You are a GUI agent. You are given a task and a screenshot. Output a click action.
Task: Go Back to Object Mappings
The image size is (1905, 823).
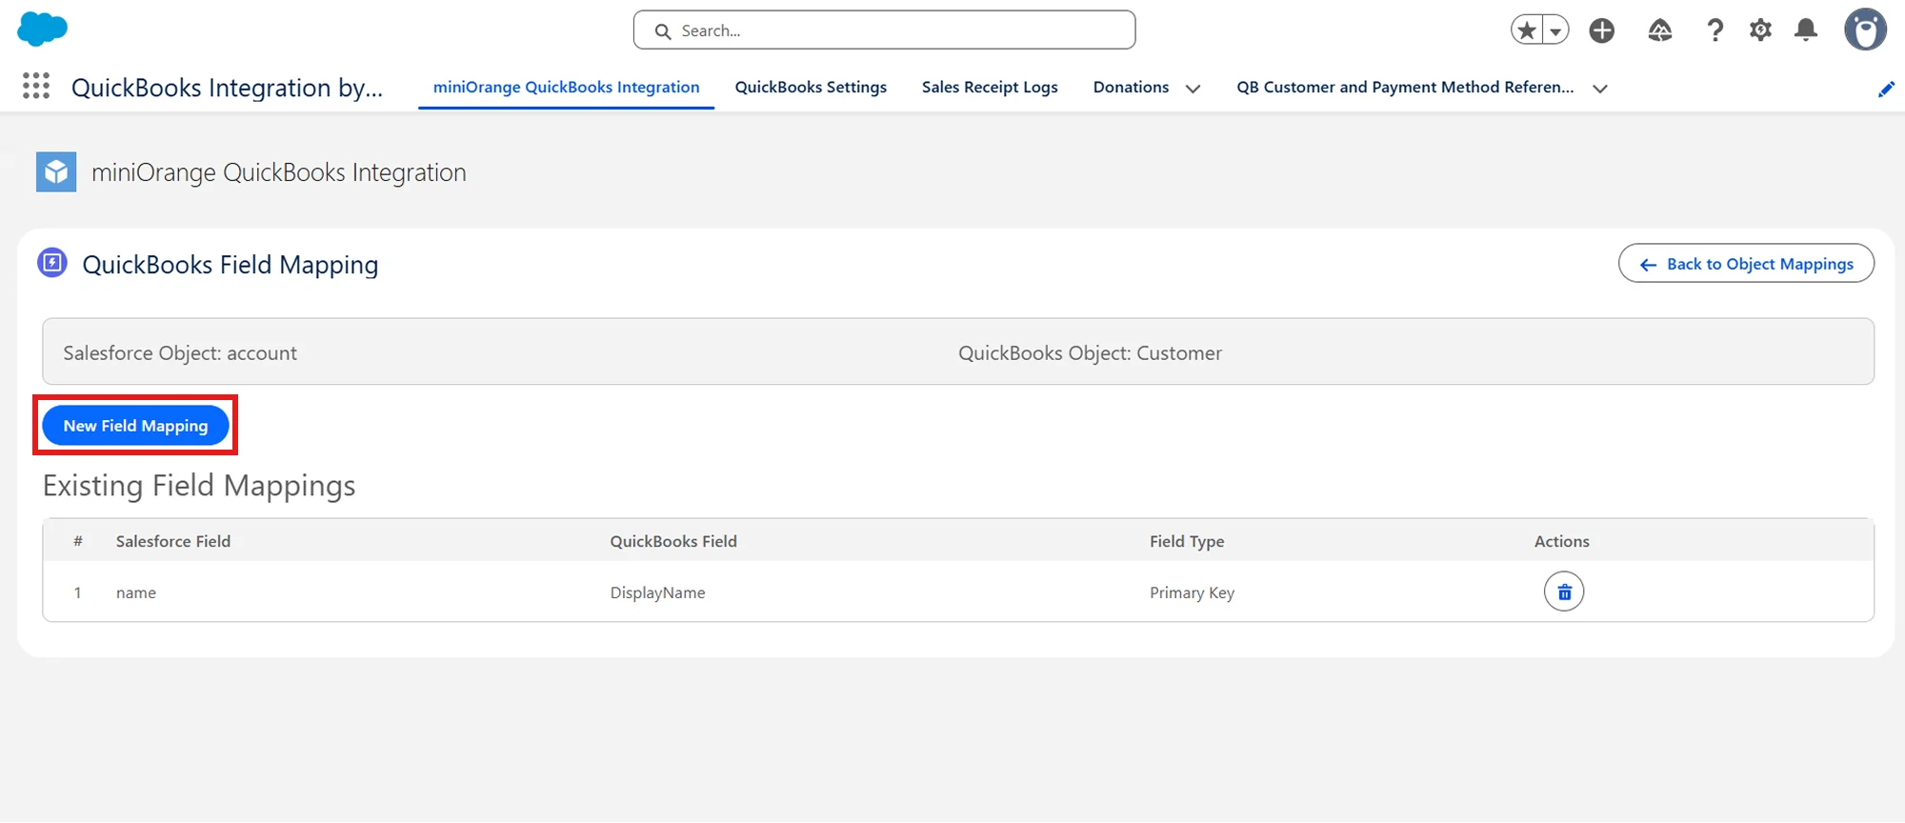click(1746, 264)
